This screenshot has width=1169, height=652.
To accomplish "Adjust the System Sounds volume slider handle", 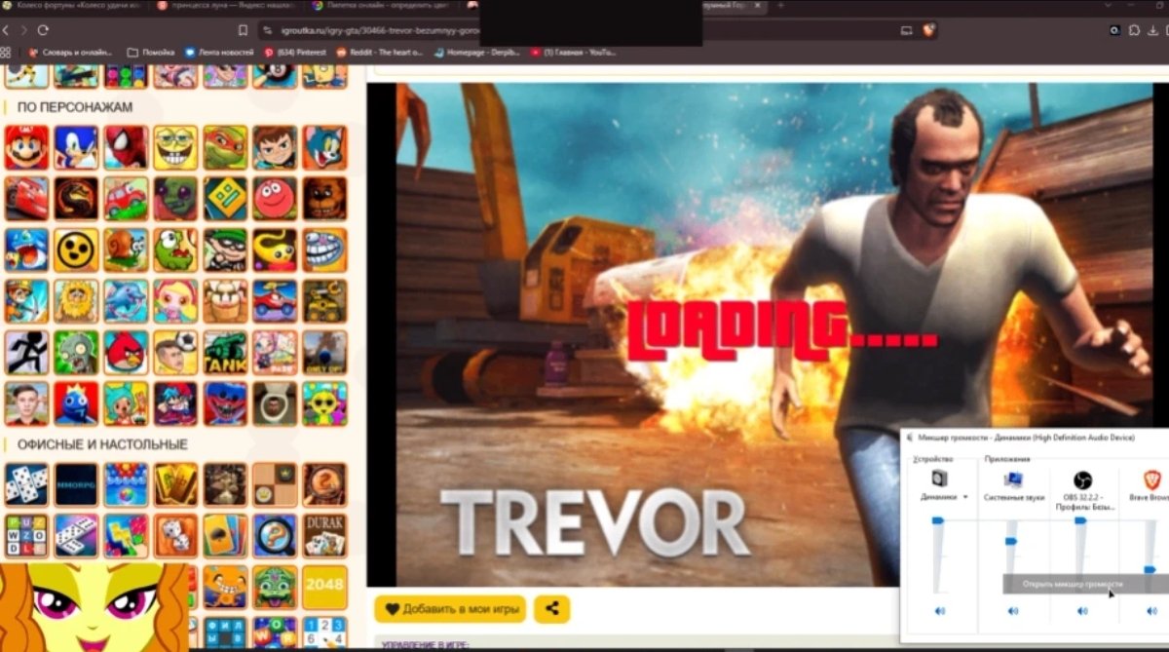I will point(1010,541).
